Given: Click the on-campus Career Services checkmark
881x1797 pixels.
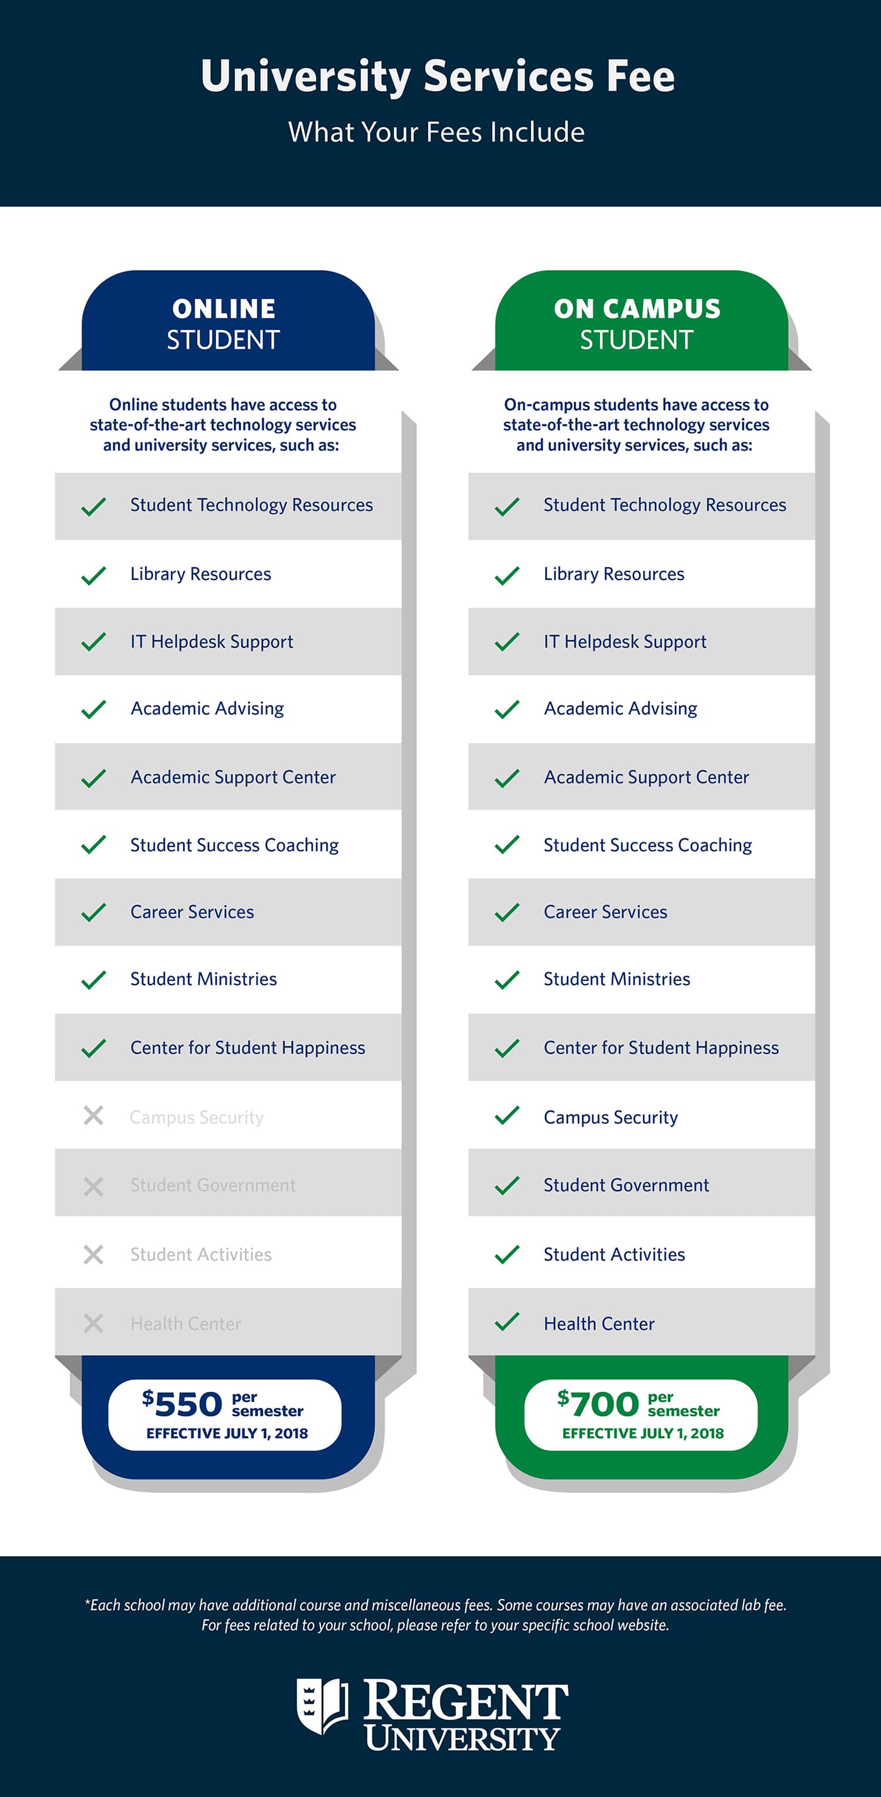Looking at the screenshot, I should [507, 912].
